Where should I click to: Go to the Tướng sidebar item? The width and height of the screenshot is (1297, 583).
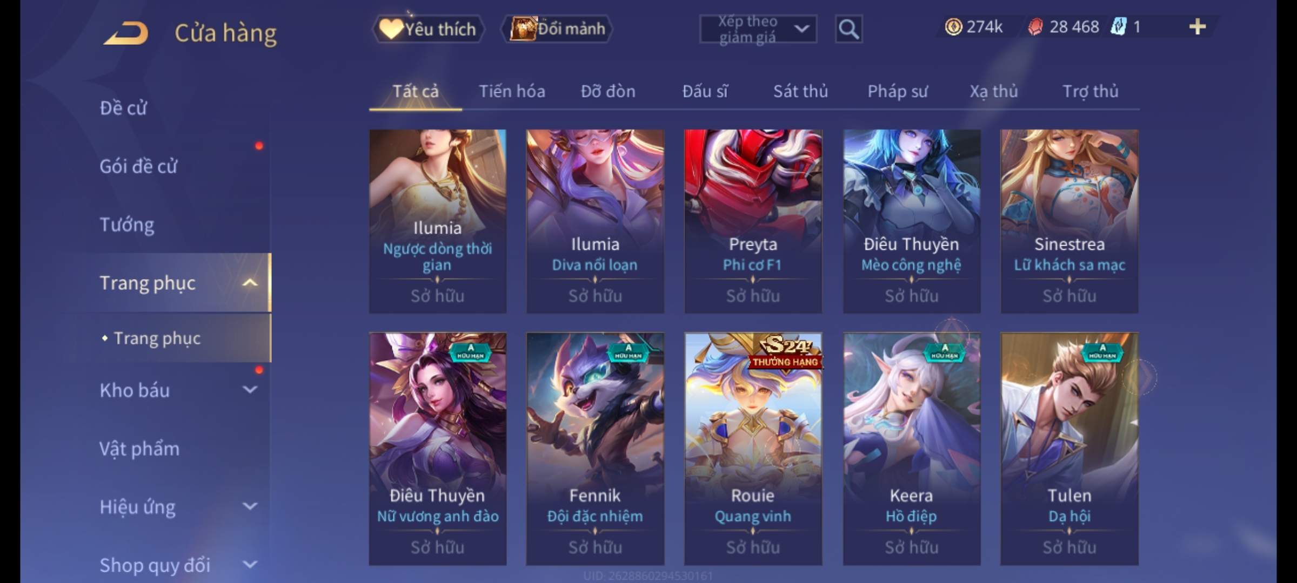click(126, 225)
